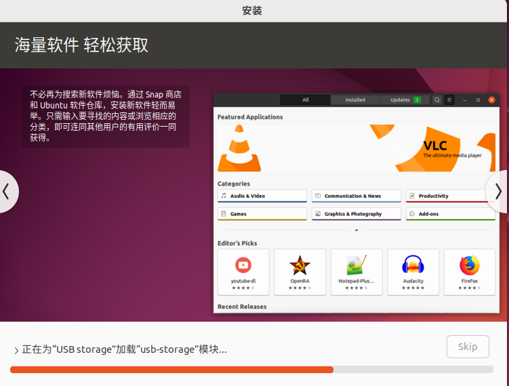Viewport: 509px width, 386px height.
Task: Click the Communication chat bubble icon
Action: pyautogui.click(x=318, y=196)
